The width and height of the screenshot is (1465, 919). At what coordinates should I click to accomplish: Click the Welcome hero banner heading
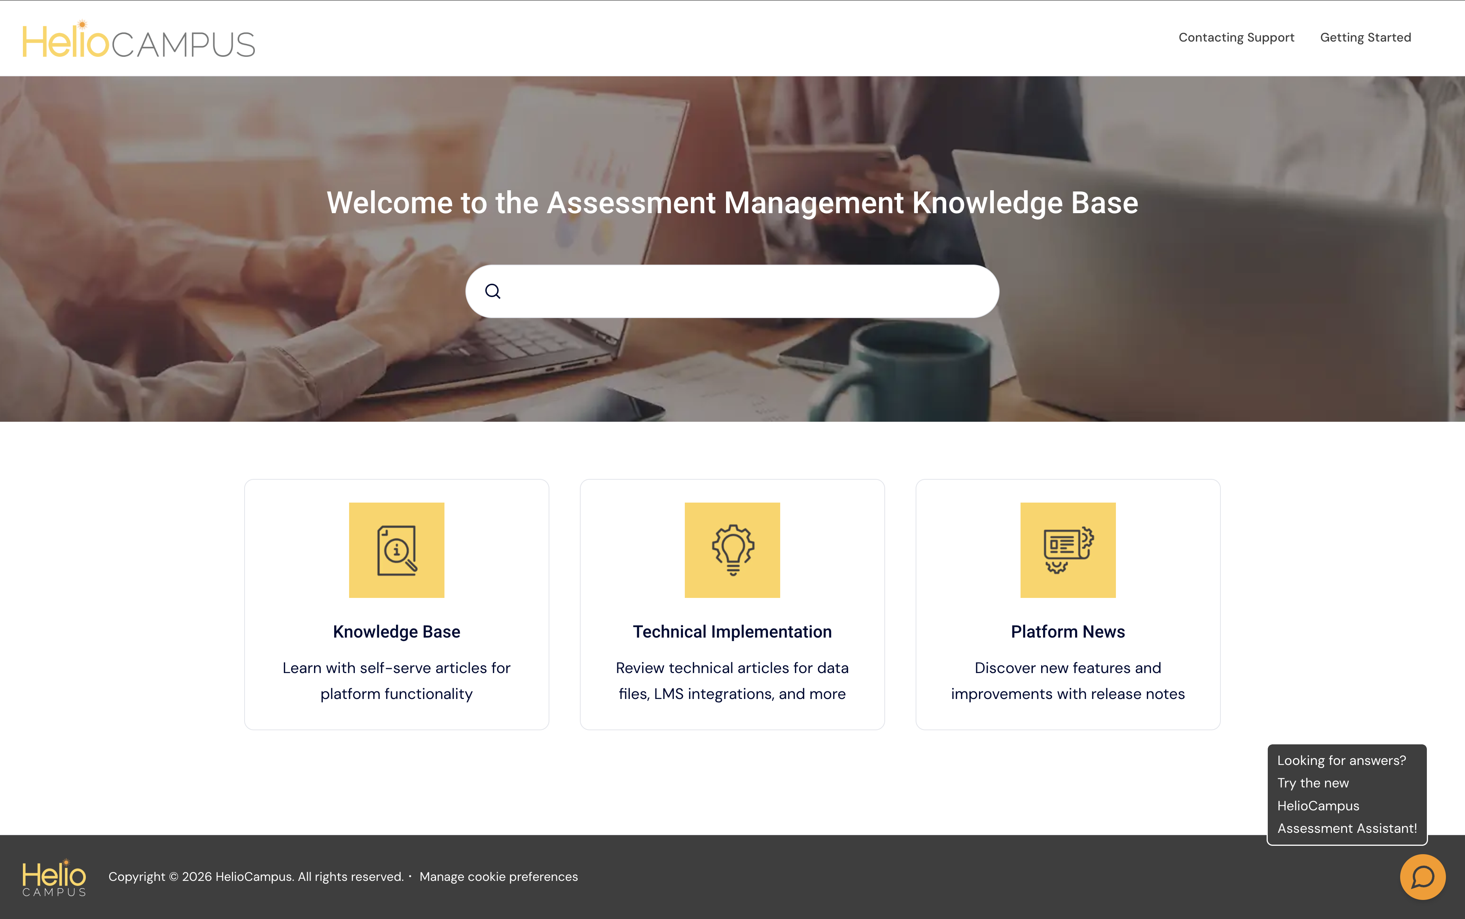[732, 202]
